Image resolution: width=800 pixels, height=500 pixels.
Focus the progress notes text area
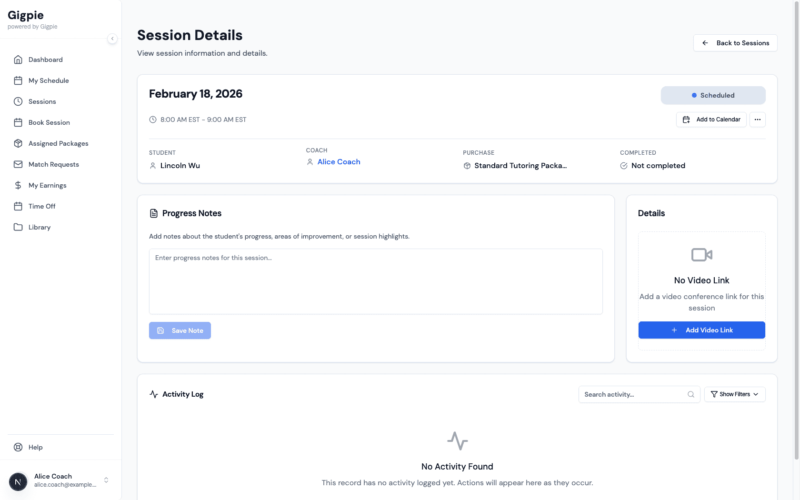(x=375, y=281)
